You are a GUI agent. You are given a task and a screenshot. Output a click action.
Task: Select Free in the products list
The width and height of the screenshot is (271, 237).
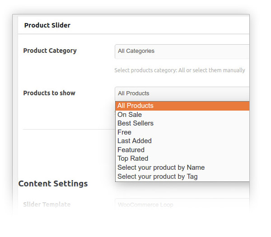click(125, 132)
